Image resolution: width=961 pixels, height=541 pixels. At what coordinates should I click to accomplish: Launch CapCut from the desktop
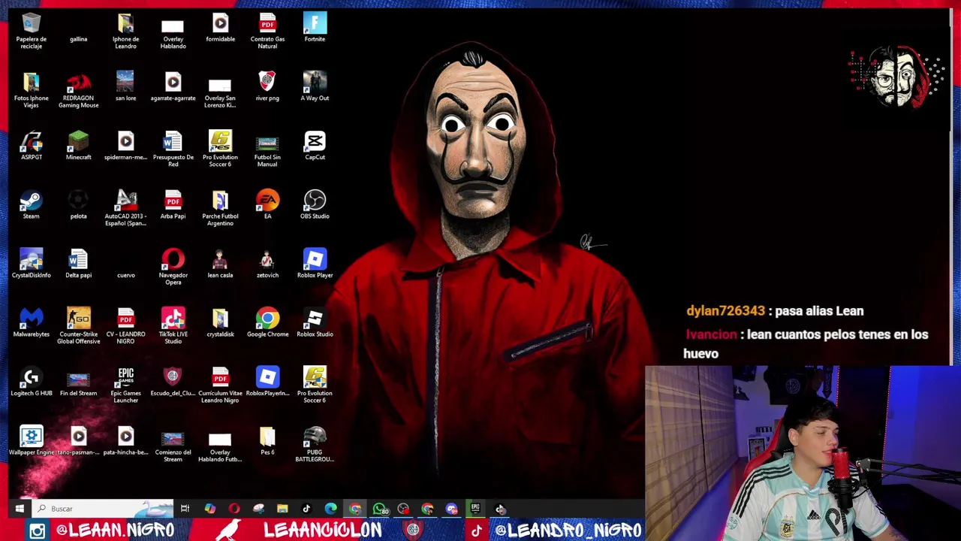[x=315, y=146]
